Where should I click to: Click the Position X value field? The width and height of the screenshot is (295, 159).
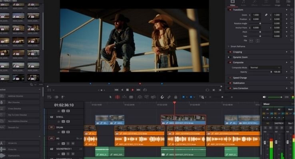click(256, 19)
